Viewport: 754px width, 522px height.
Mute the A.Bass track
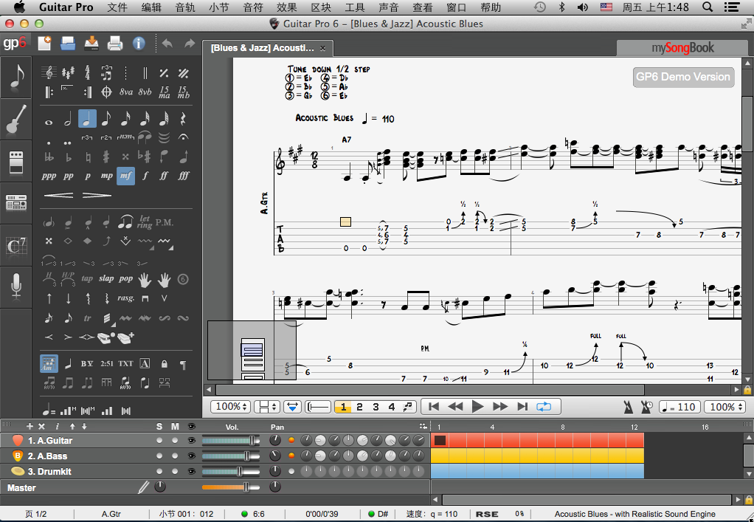pos(175,456)
